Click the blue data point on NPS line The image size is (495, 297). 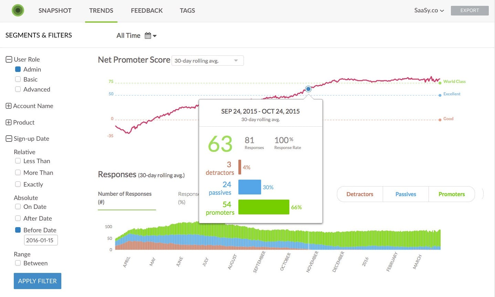point(308,89)
